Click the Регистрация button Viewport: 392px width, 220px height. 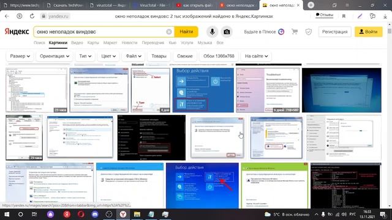[335, 32]
